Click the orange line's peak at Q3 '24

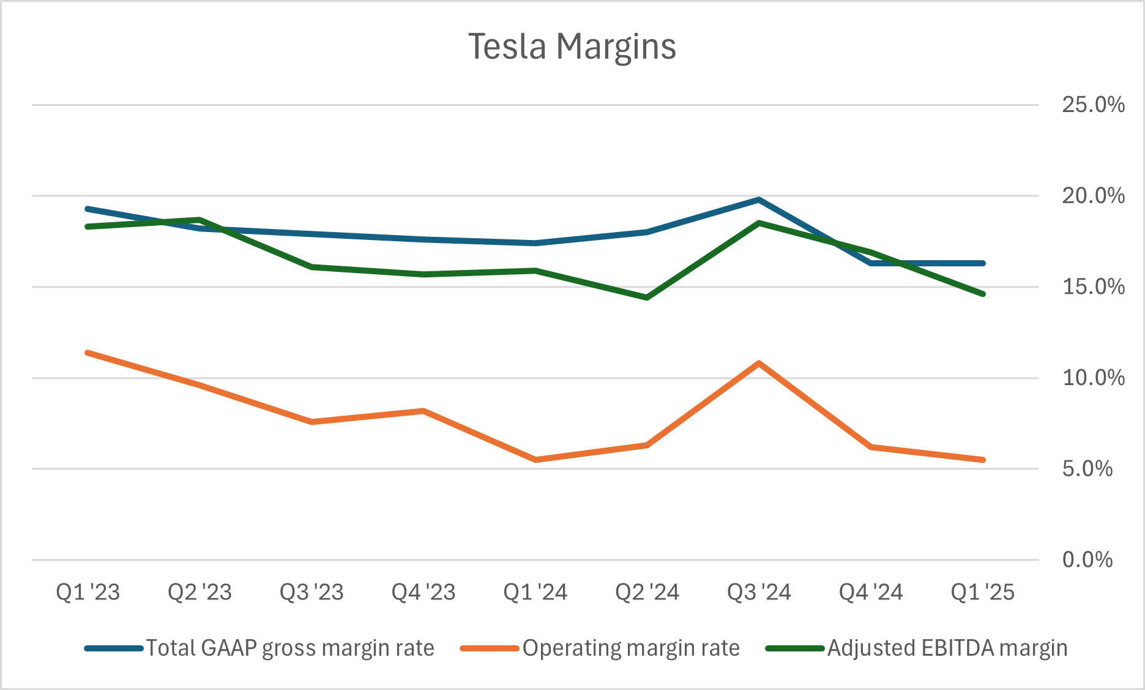point(759,363)
